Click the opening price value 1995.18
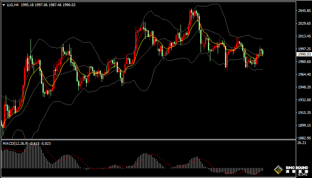This screenshot has width=312, height=178. [27, 5]
